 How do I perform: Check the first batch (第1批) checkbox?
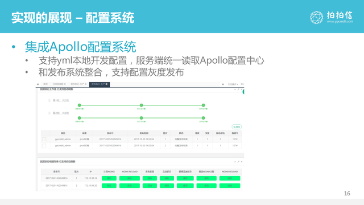click(x=49, y=100)
